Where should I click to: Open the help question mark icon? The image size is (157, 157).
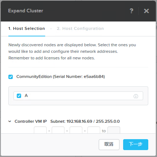(132, 11)
